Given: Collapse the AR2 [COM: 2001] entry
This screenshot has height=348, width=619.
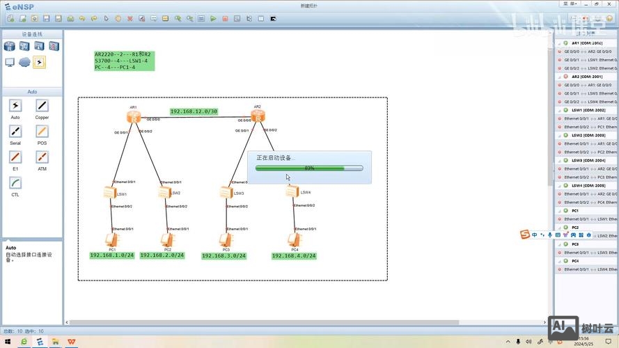Looking at the screenshot, I should 560,77.
